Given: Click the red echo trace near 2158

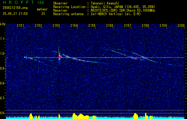Looking at the screenshot, I should [x=144, y=58].
